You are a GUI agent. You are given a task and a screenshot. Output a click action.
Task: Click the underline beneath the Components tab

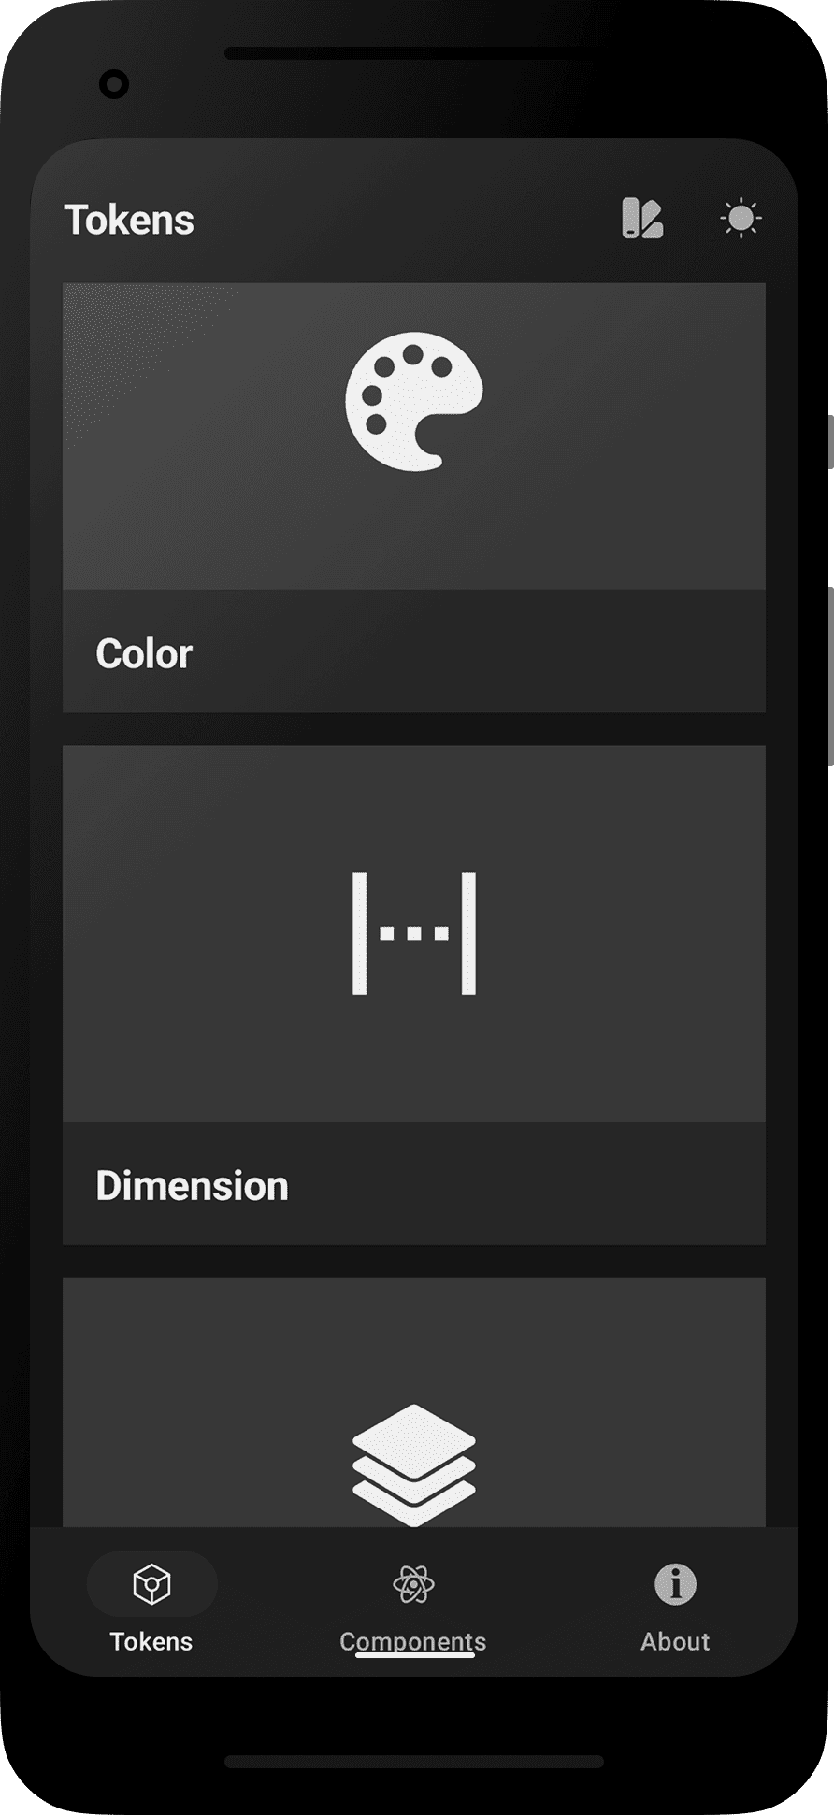[x=414, y=1655]
